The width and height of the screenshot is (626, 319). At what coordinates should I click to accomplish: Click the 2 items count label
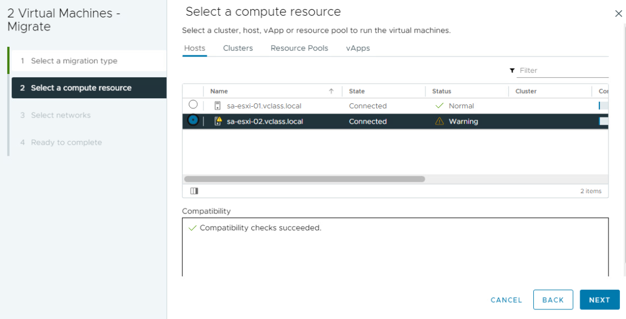591,191
